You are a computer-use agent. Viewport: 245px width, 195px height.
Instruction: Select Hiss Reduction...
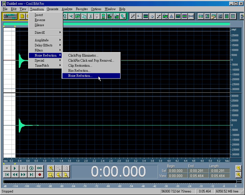tap(91, 70)
